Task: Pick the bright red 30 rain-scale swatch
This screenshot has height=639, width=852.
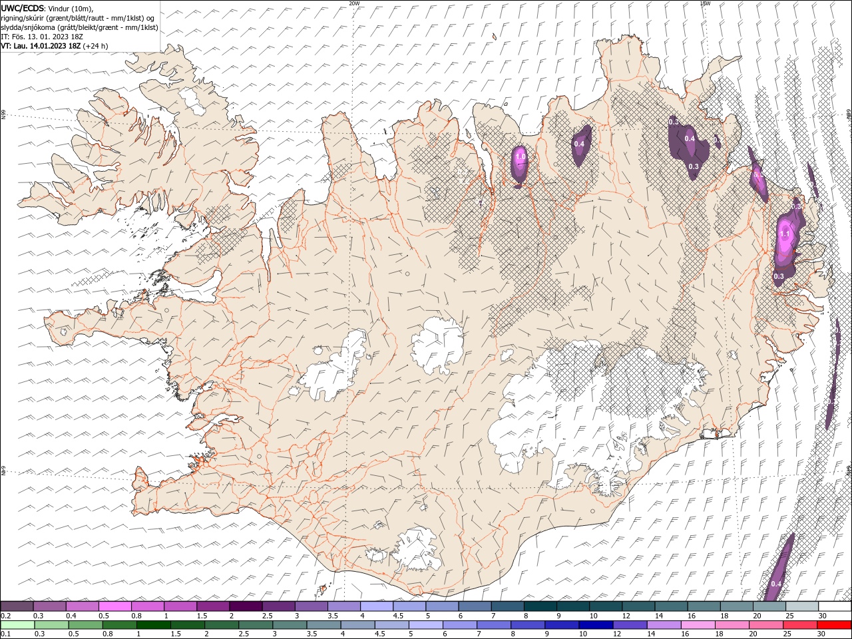Action: coord(834,625)
